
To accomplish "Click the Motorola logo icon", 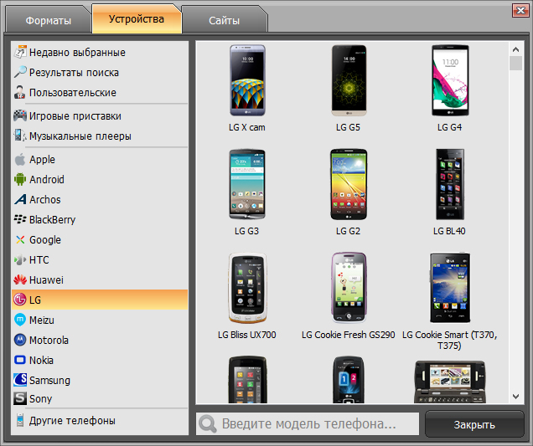I will [x=20, y=340].
